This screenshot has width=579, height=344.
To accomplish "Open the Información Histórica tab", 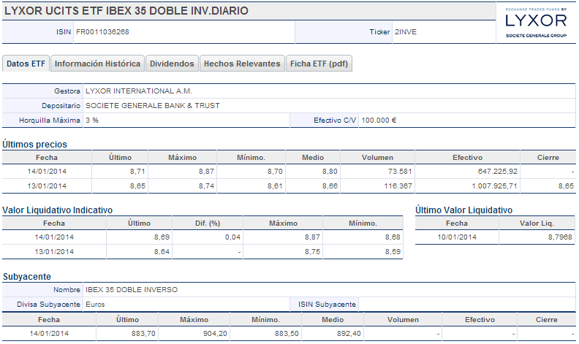I will [x=97, y=64].
